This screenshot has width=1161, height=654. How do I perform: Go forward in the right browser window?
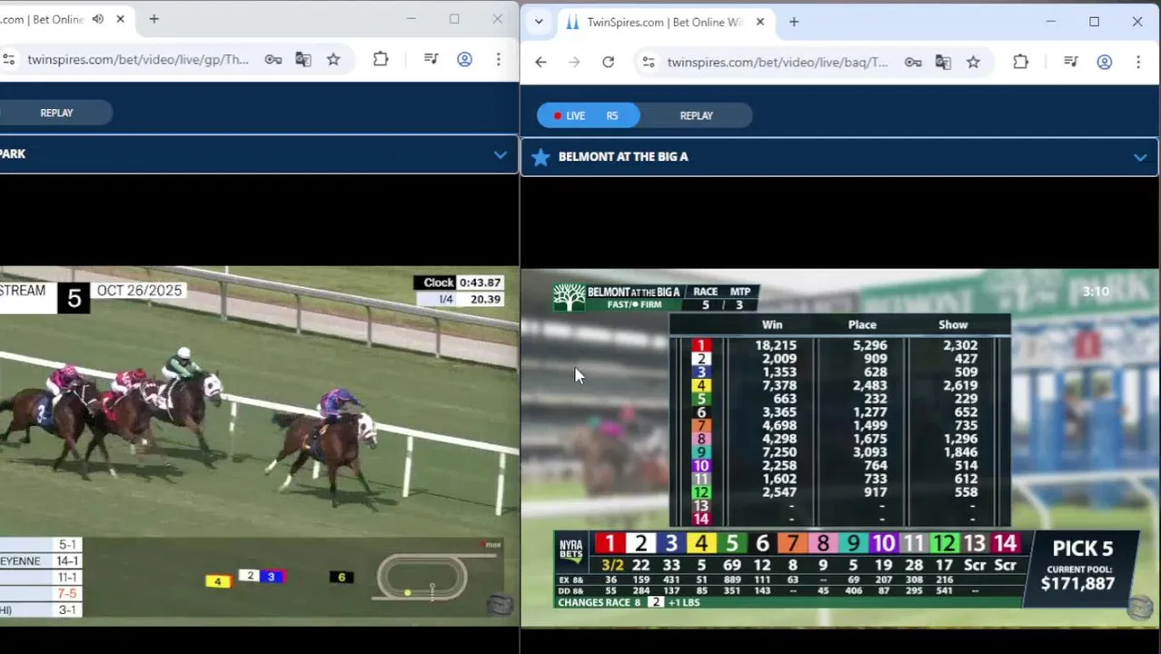tap(574, 62)
